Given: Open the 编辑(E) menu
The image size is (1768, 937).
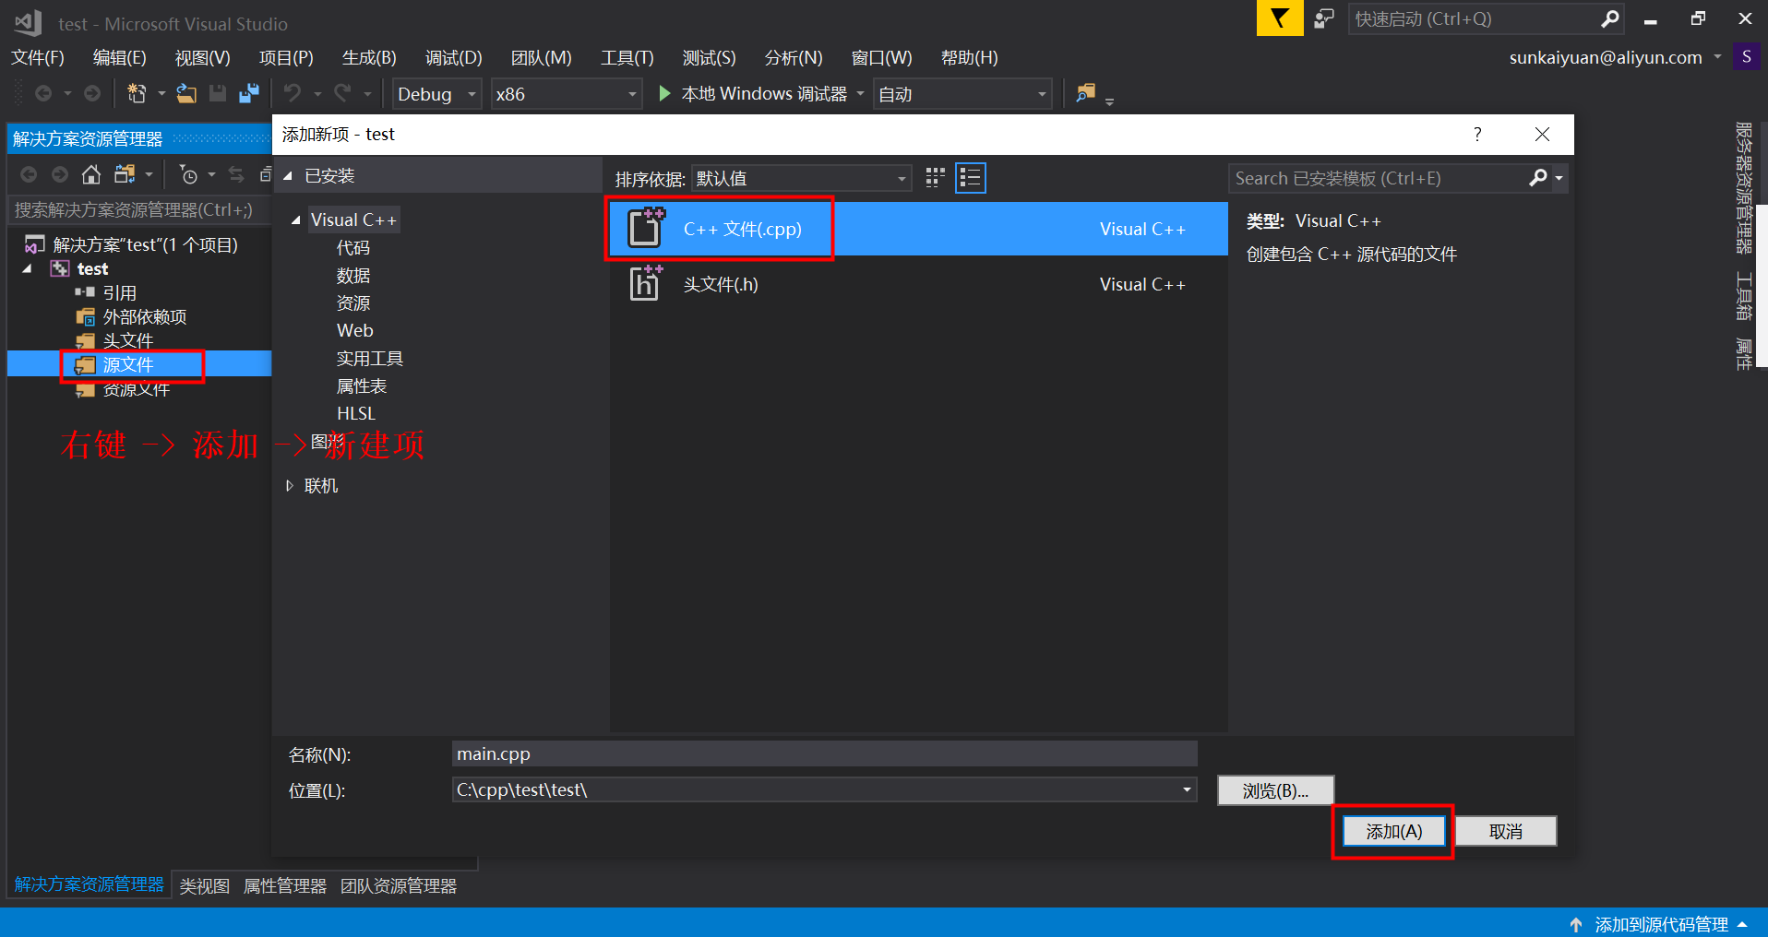Looking at the screenshot, I should point(120,57).
